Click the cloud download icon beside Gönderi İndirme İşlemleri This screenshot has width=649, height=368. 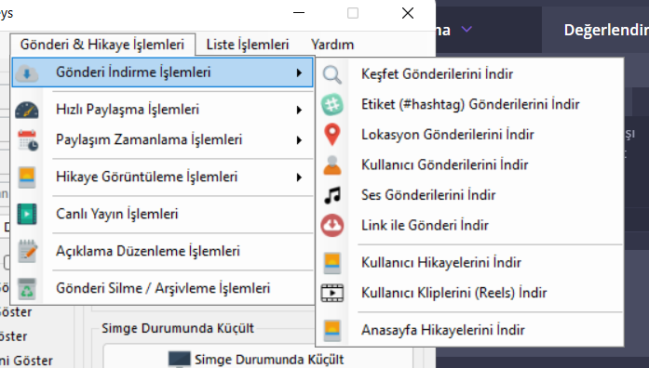click(x=27, y=73)
